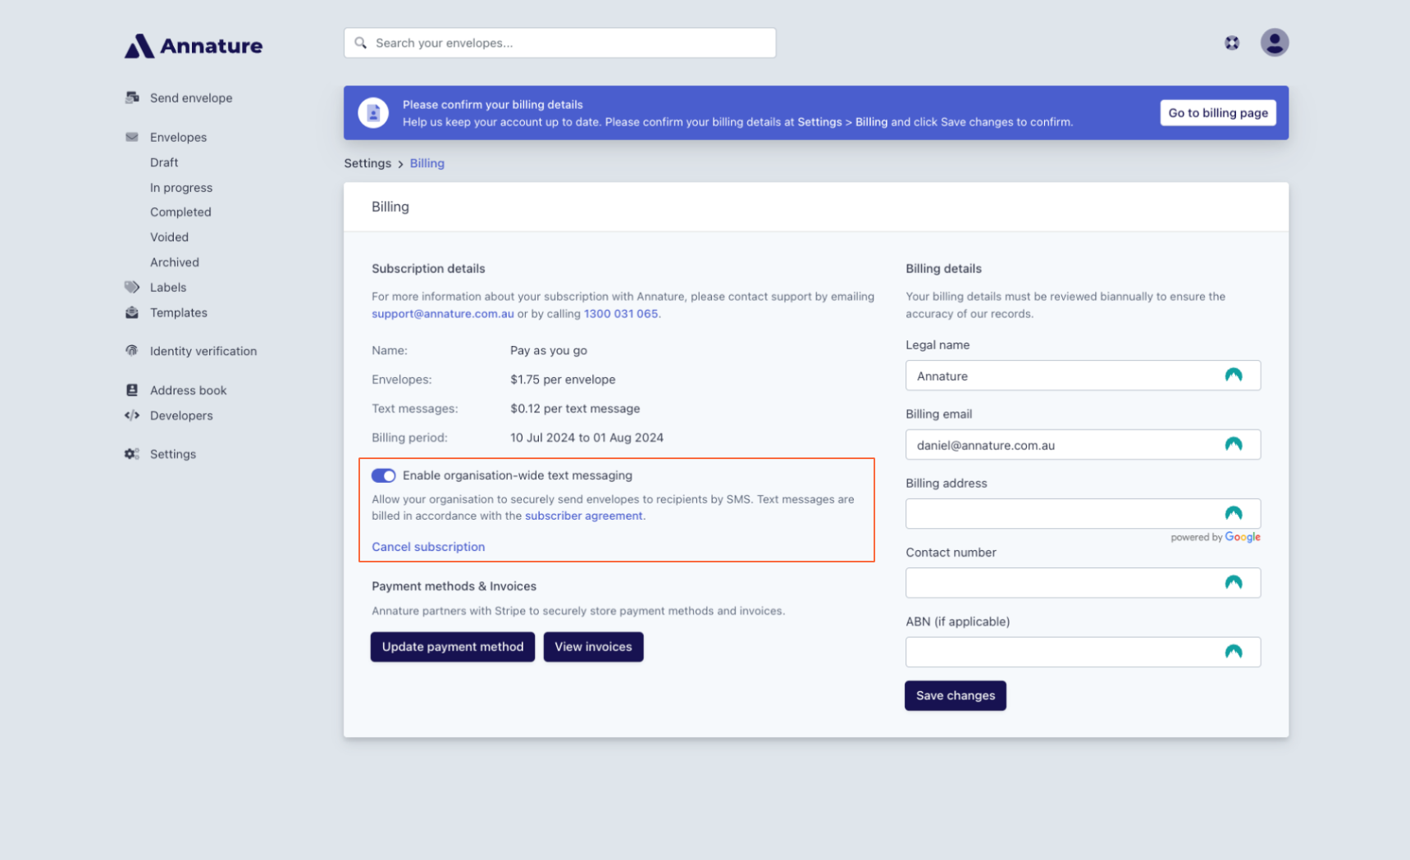
Task: Click the Address book icon
Action: 132,390
